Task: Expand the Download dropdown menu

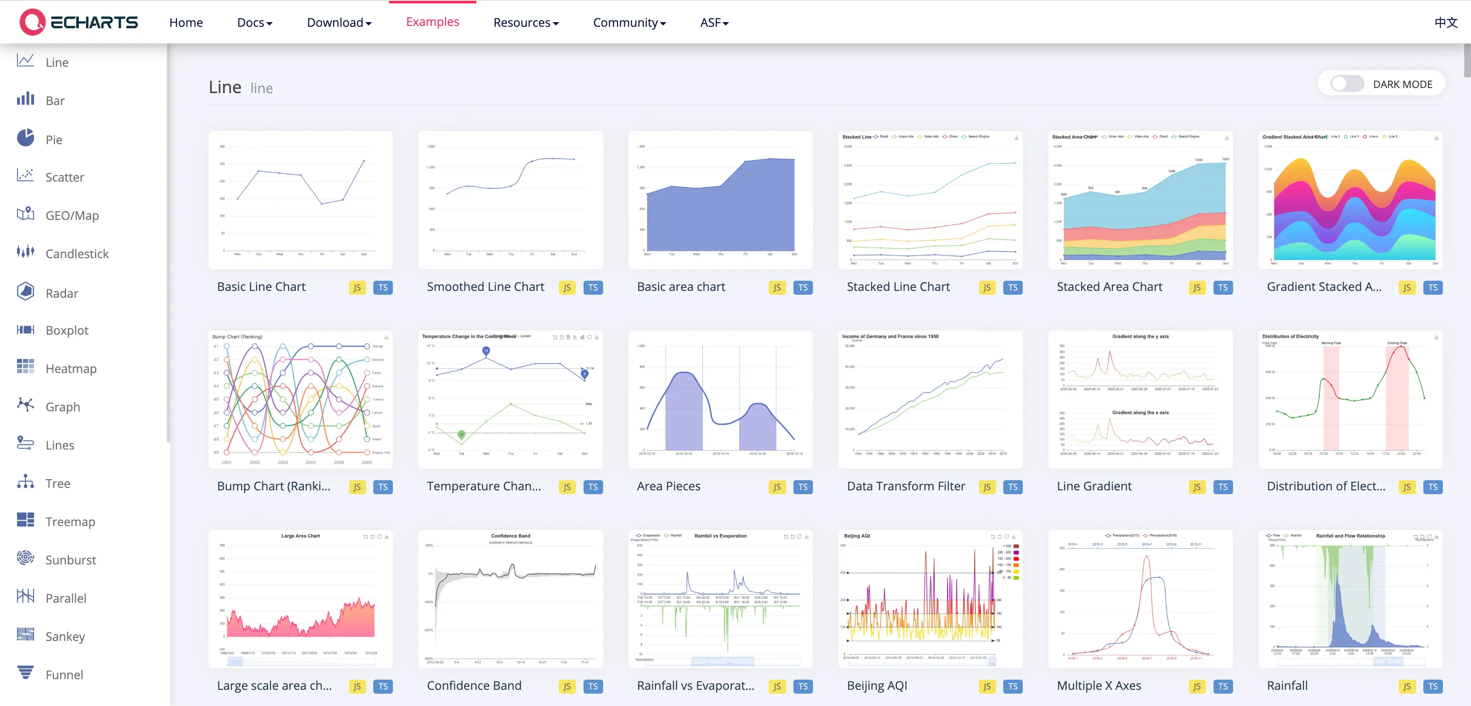Action: point(339,23)
